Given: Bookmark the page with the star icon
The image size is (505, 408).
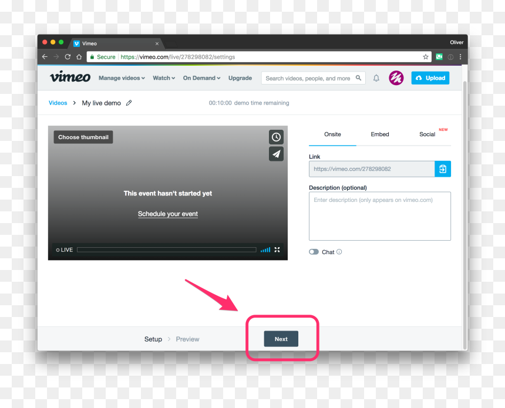Looking at the screenshot, I should [x=426, y=57].
